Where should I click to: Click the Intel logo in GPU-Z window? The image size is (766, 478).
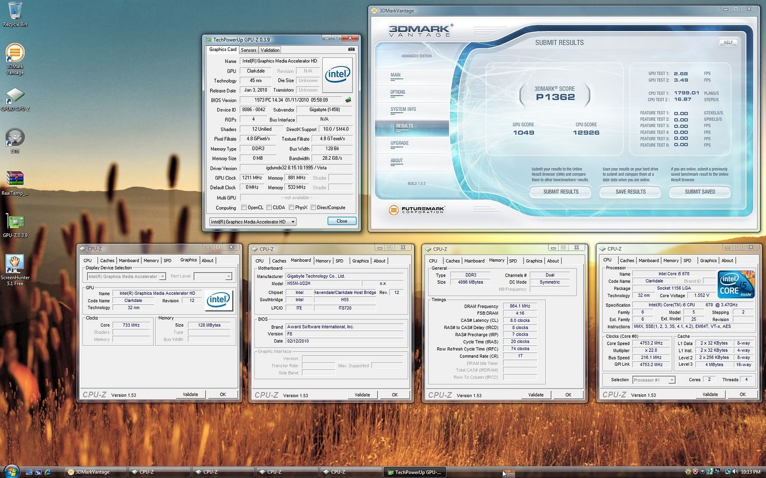click(x=337, y=75)
